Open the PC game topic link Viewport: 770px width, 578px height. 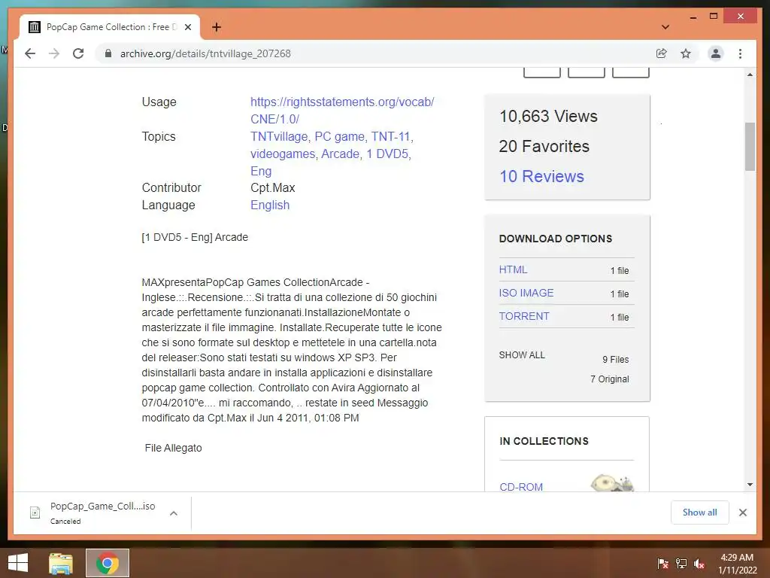pyautogui.click(x=339, y=137)
